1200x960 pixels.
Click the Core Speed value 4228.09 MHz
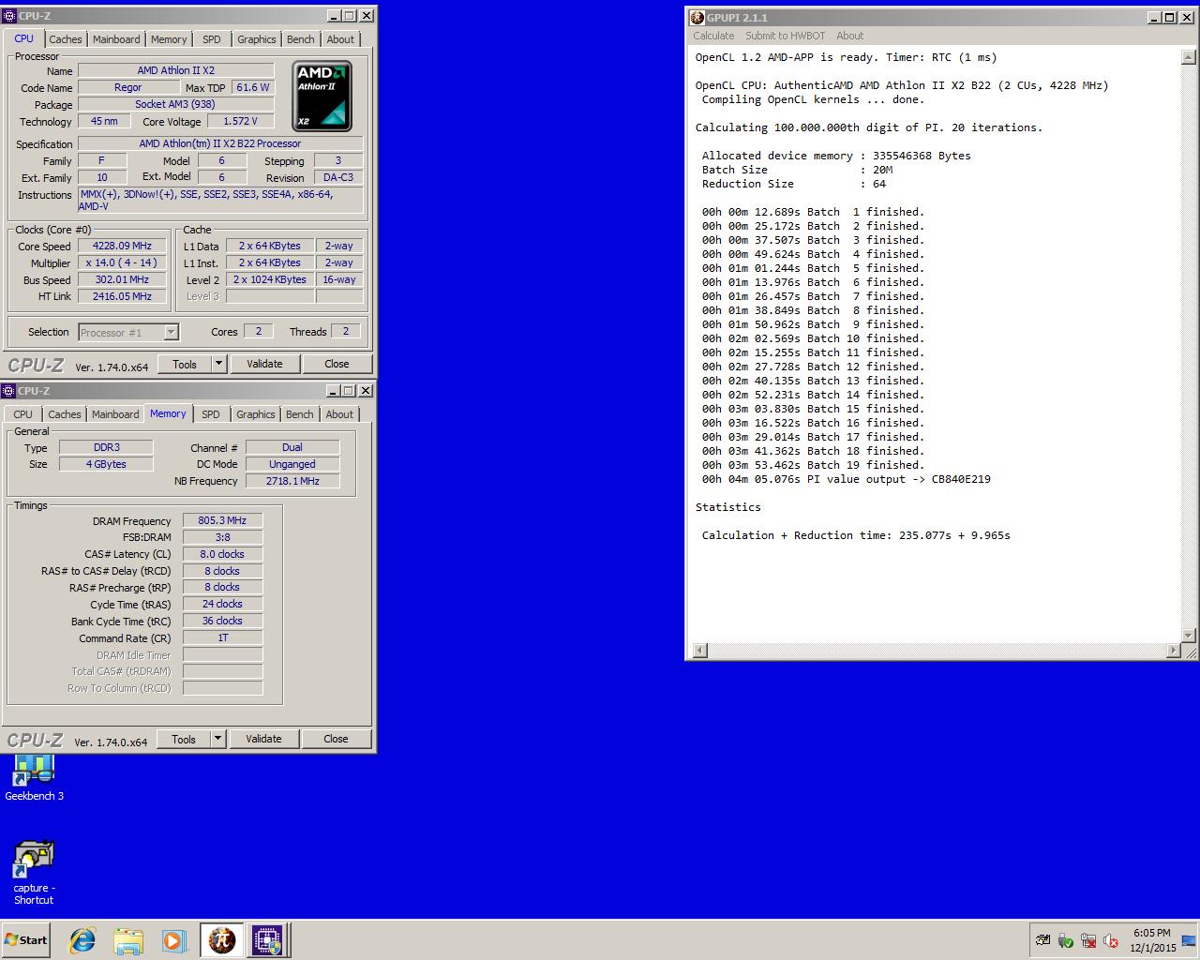coord(122,246)
